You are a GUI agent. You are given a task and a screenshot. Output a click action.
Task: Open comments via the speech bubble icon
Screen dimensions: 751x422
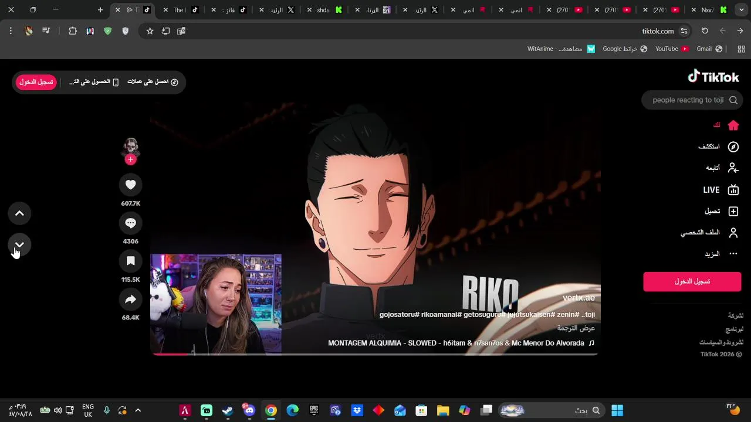[130, 223]
